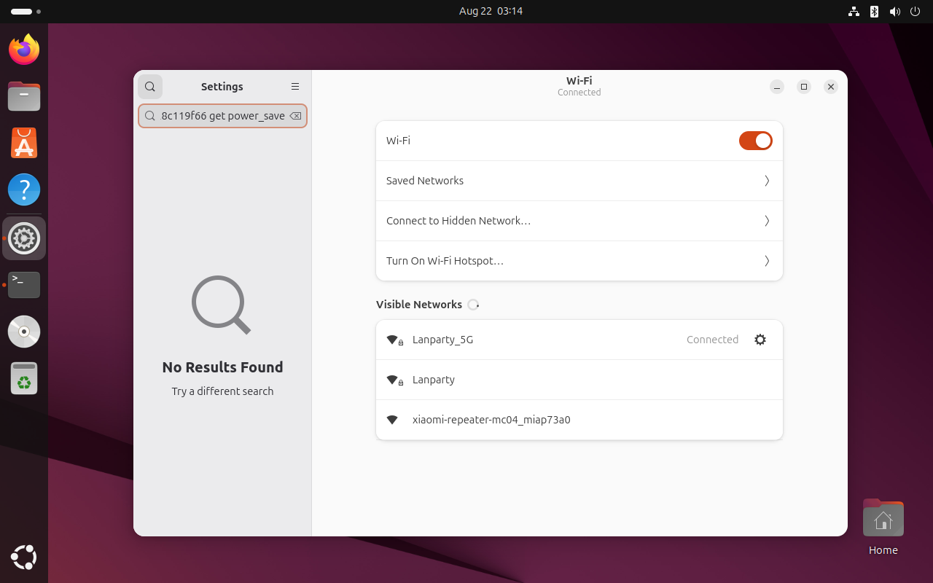The height and width of the screenshot is (583, 933).
Task: Maximize the Settings window
Action: click(804, 87)
